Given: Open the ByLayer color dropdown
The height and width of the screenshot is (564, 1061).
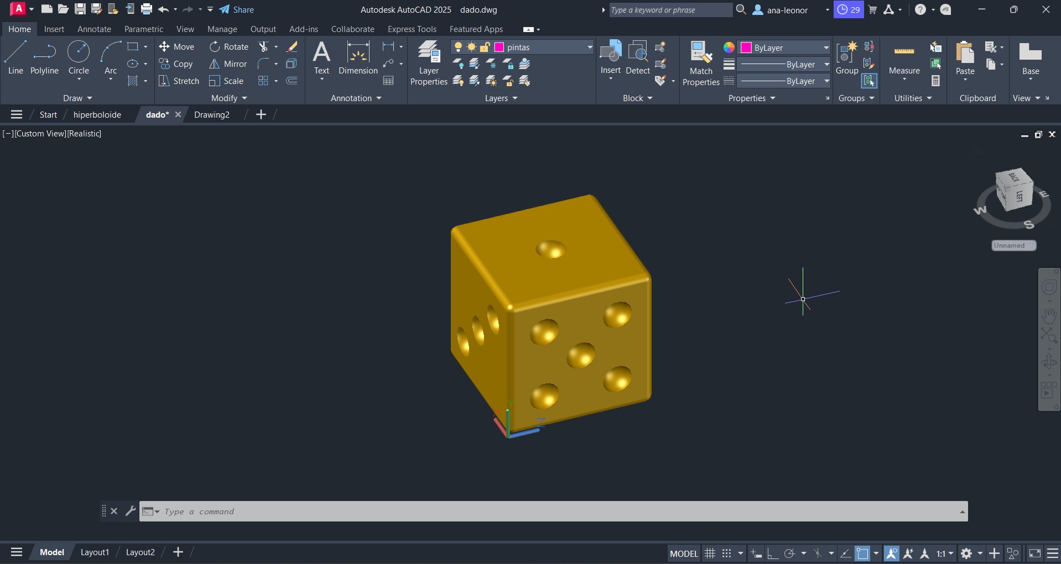Looking at the screenshot, I should [825, 48].
